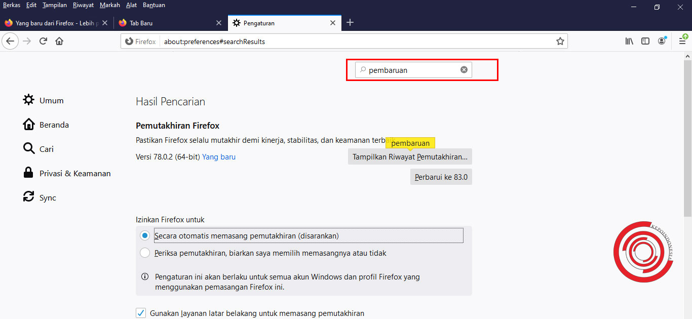This screenshot has width=692, height=319.
Task: Open the Riwayat menu
Action: [84, 5]
